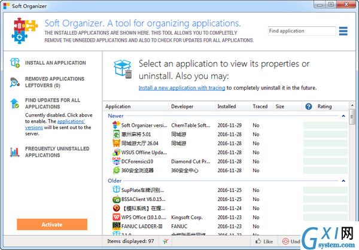Click the 2016-11-24 installed date
The width and height of the screenshot is (359, 250).
pos(229,208)
